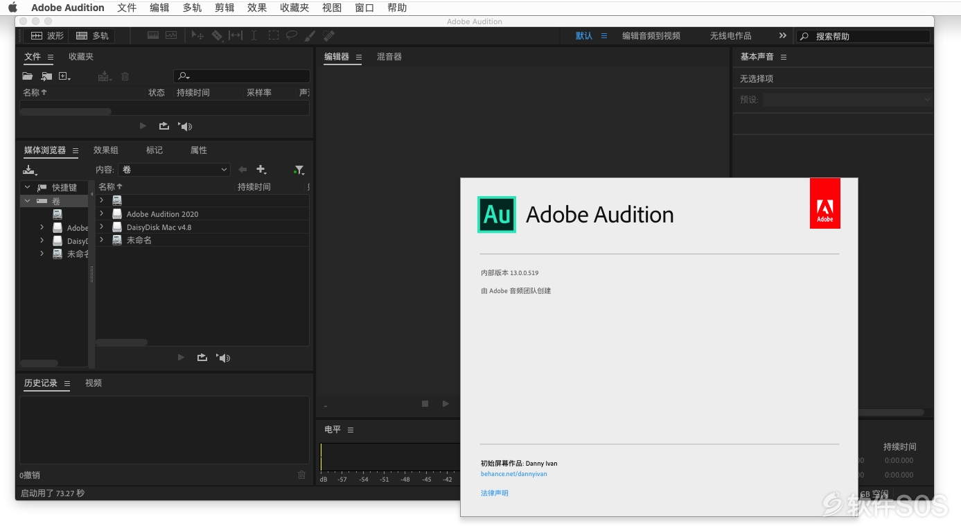Click the Files panel horizontal scrollbar
Image resolution: width=961 pixels, height=526 pixels.
tap(66, 112)
